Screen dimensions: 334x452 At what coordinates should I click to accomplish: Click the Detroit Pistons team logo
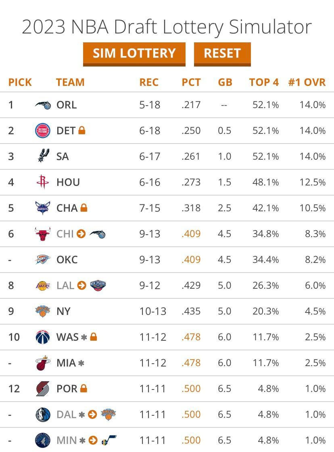click(43, 131)
